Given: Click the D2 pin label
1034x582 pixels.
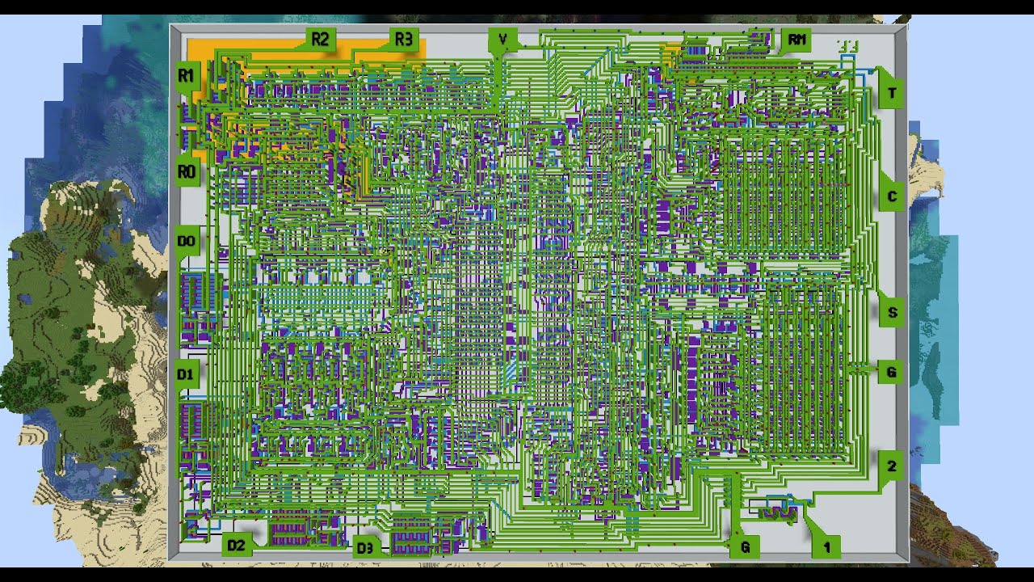Looking at the screenshot, I should 236,546.
